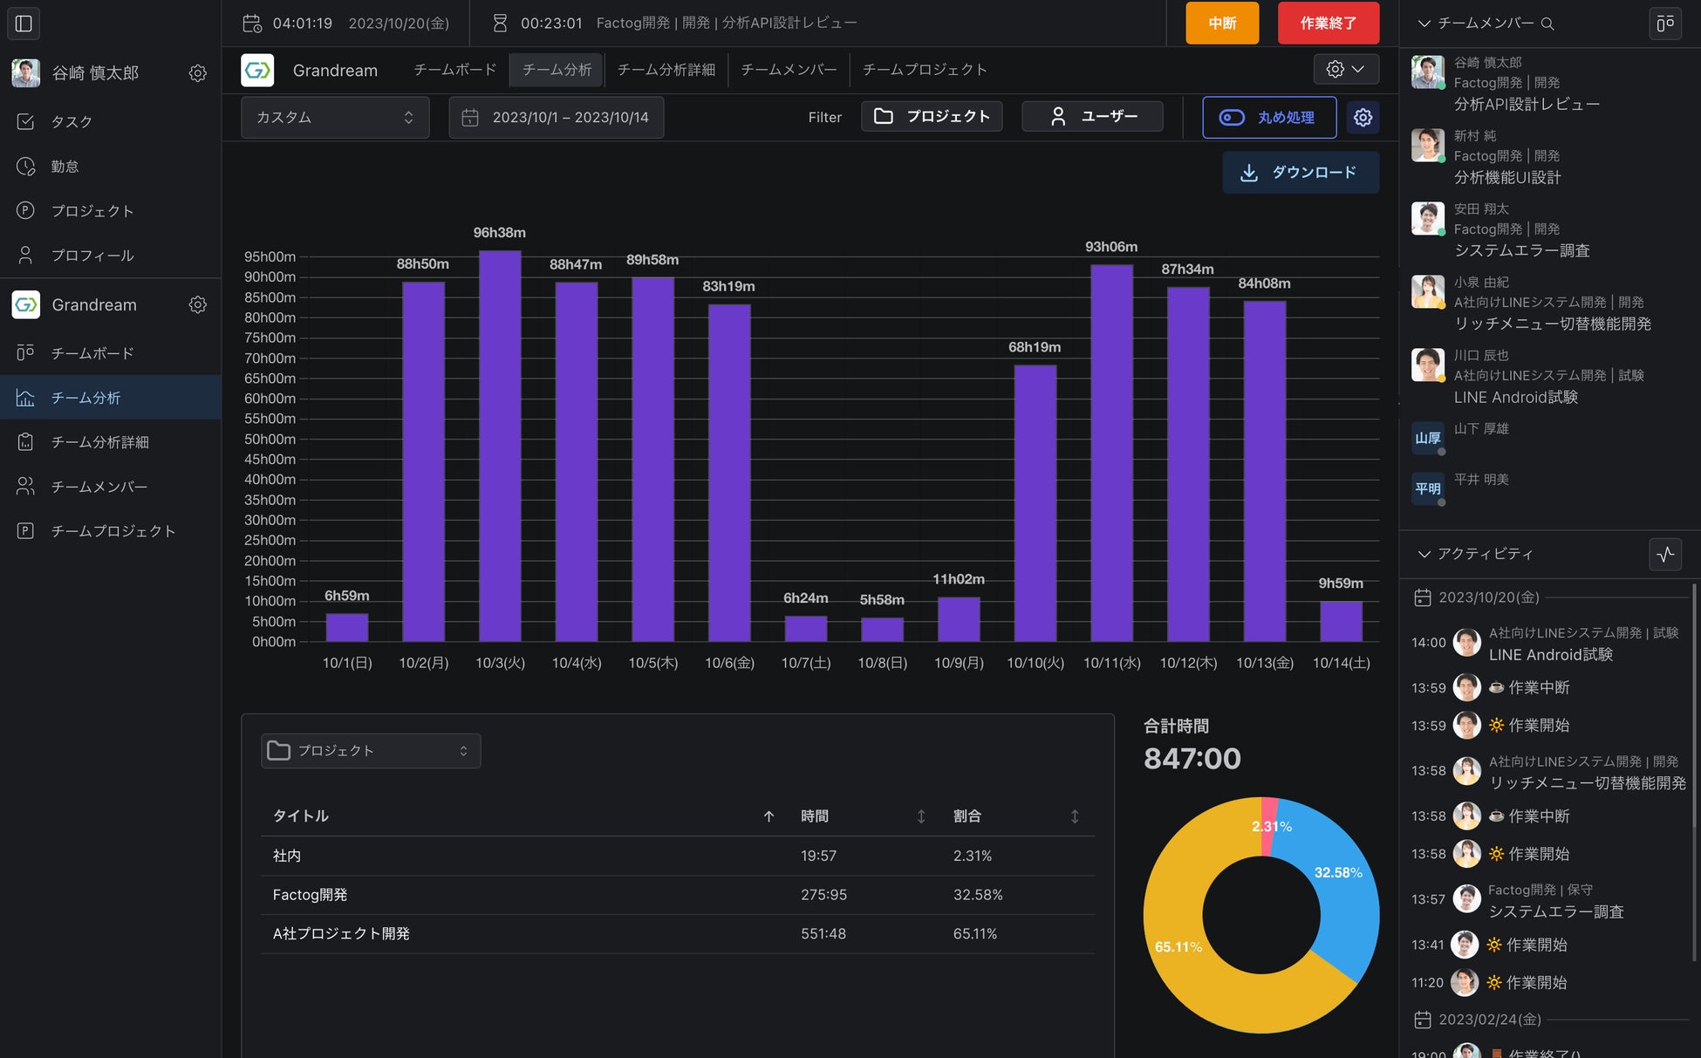Screen dimensions: 1701x1058
Task: Open board layout icon in right panel
Action: click(x=1664, y=24)
